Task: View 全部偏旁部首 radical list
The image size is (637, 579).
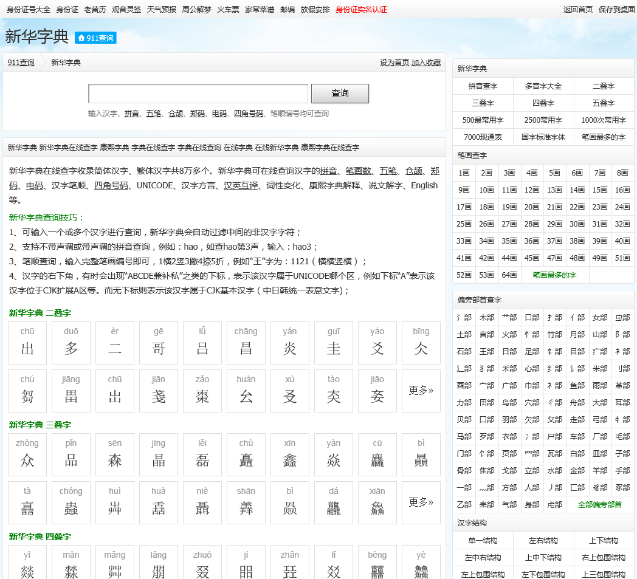Action: point(599,505)
